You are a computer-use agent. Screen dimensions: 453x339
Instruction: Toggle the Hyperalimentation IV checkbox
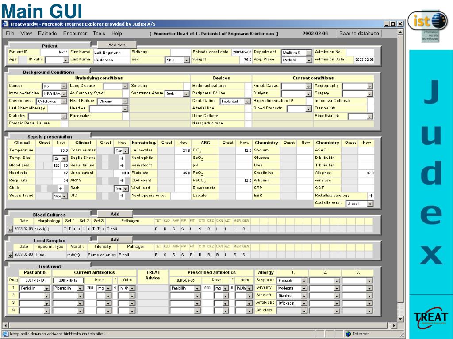(x=309, y=101)
